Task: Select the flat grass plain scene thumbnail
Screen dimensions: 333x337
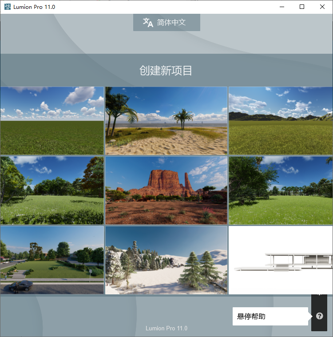Action: coord(52,121)
